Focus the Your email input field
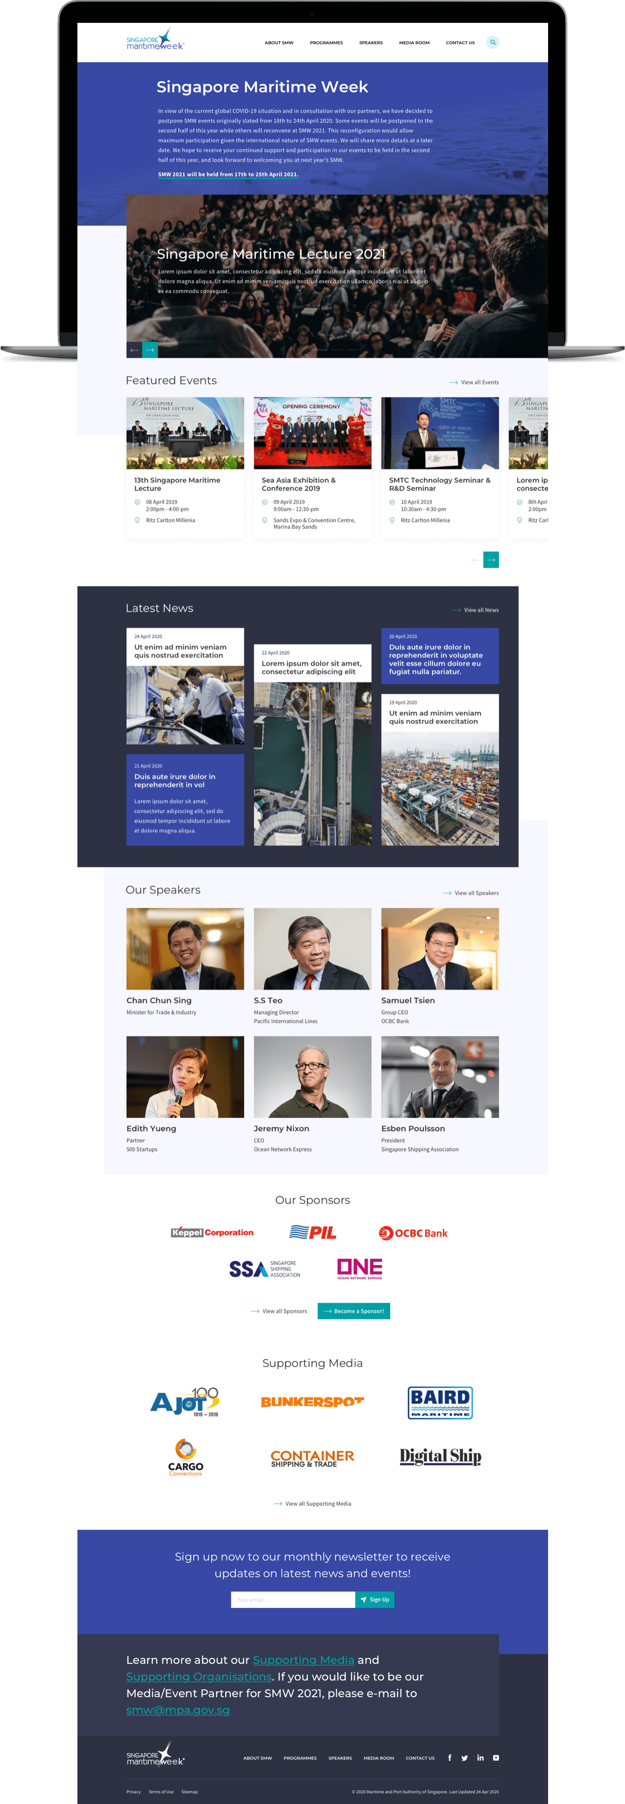The width and height of the screenshot is (625, 1804). [293, 1600]
